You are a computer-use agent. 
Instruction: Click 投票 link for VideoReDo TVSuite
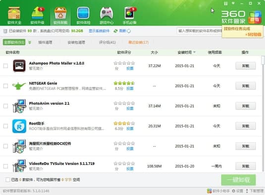tap(130, 169)
